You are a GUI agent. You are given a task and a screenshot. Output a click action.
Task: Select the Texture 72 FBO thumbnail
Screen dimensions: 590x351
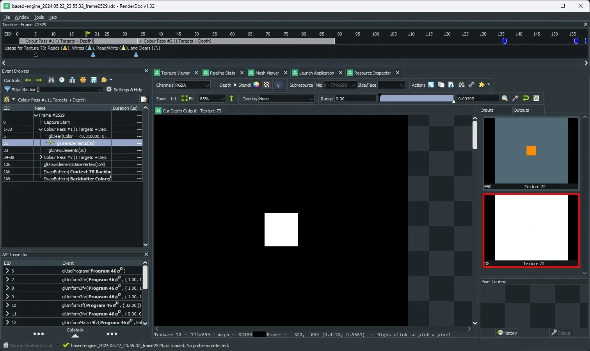tap(531, 153)
